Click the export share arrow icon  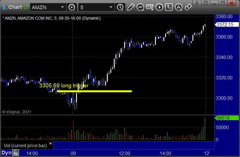click(188, 7)
